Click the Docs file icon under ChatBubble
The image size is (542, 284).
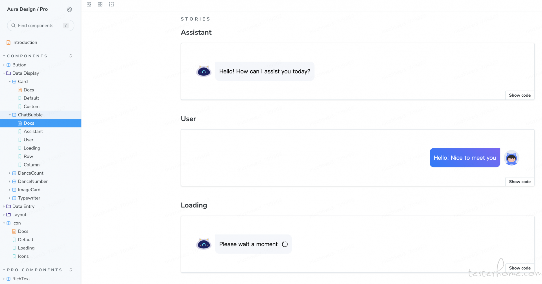point(20,123)
